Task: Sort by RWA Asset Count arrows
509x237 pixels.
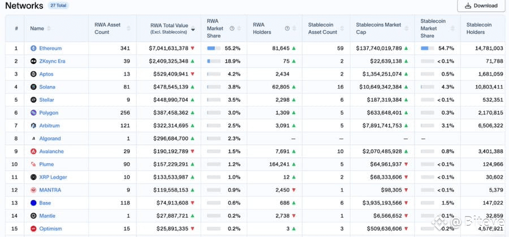Action: click(128, 29)
